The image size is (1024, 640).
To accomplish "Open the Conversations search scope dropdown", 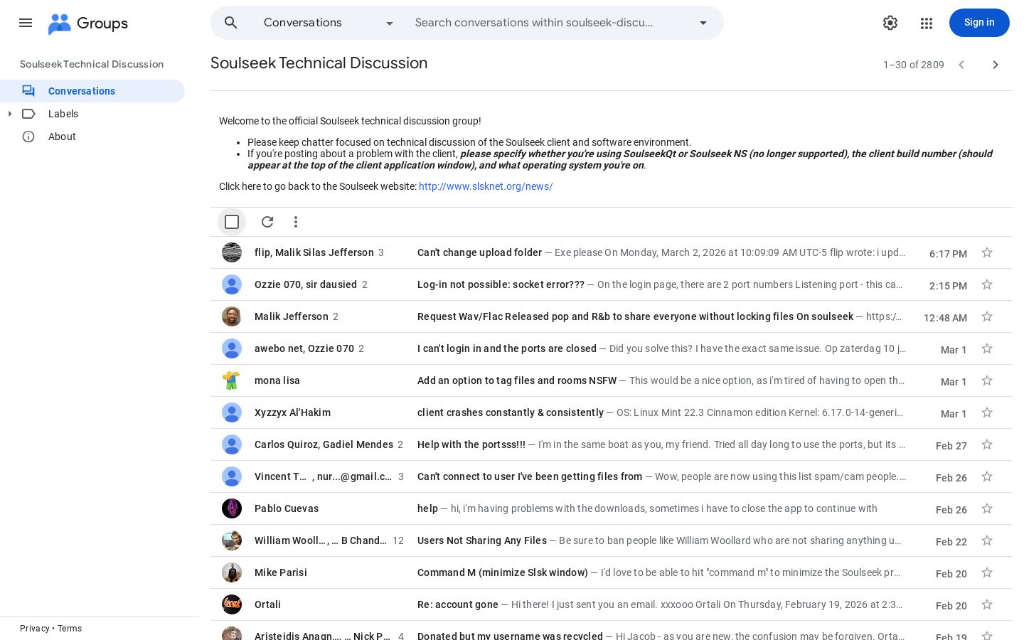I will tap(329, 23).
